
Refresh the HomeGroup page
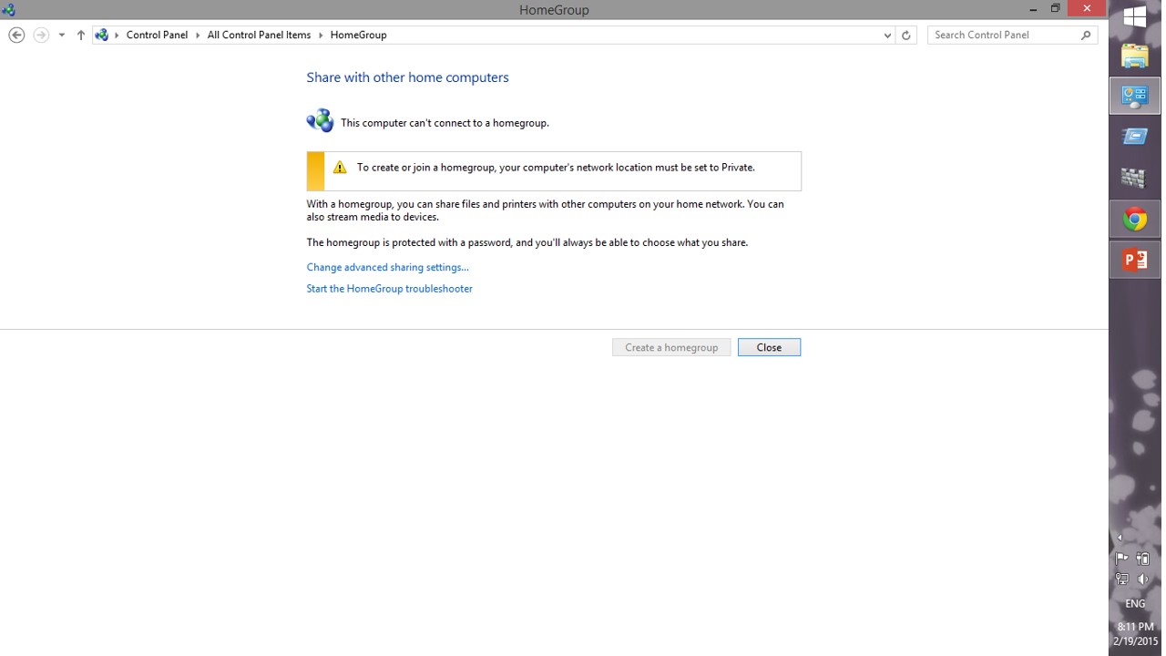[905, 35]
